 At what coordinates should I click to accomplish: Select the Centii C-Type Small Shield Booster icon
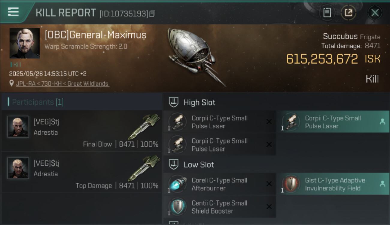click(x=178, y=207)
